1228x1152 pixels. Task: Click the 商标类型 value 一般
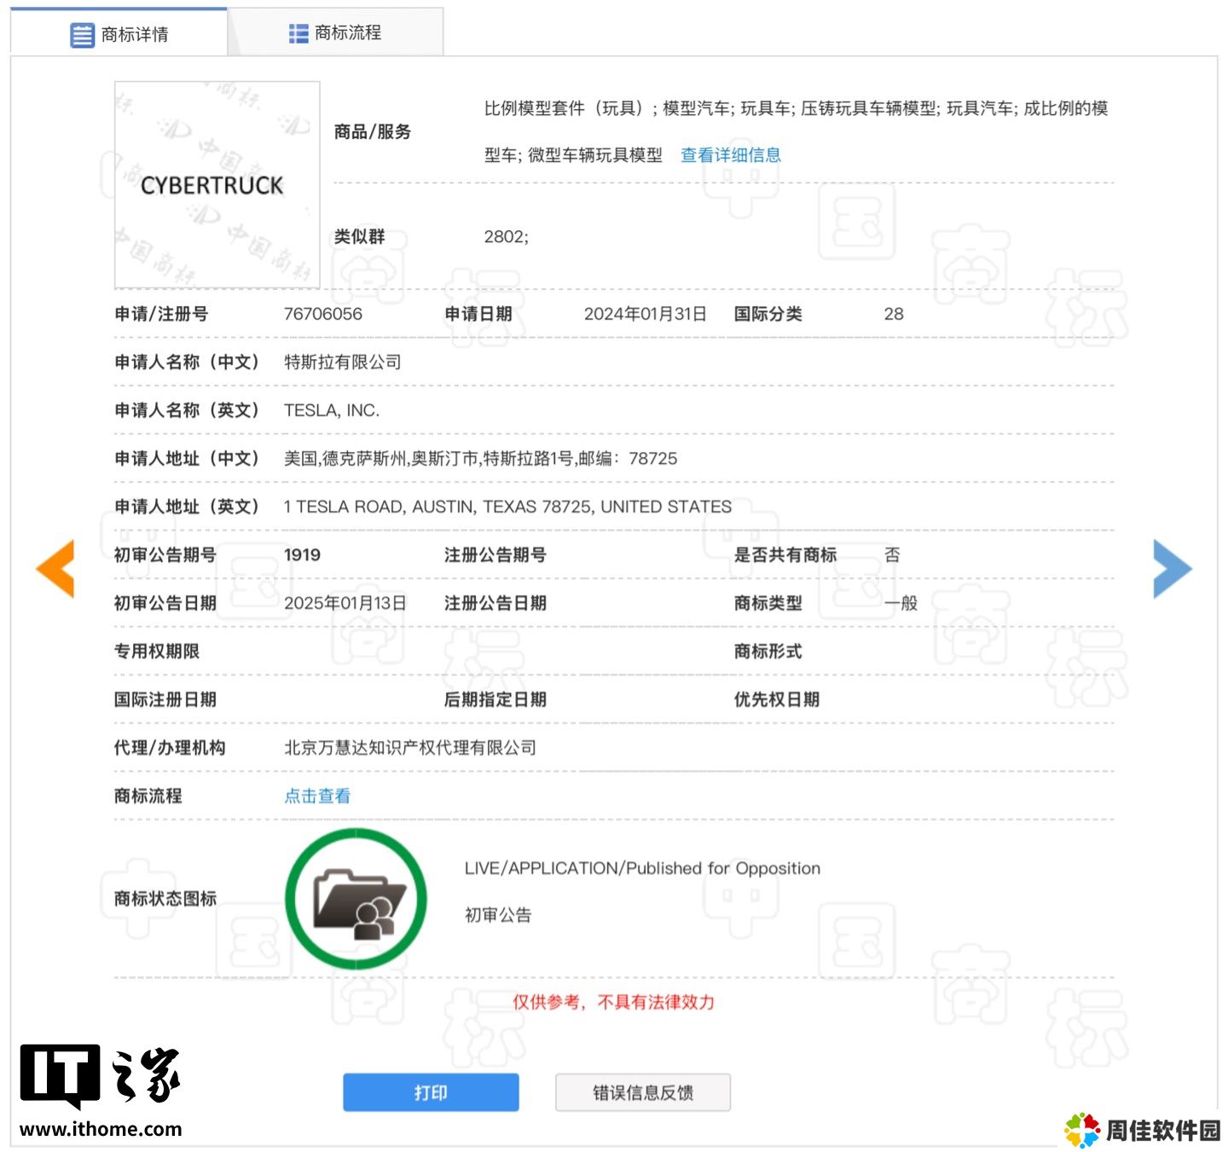[x=901, y=603]
